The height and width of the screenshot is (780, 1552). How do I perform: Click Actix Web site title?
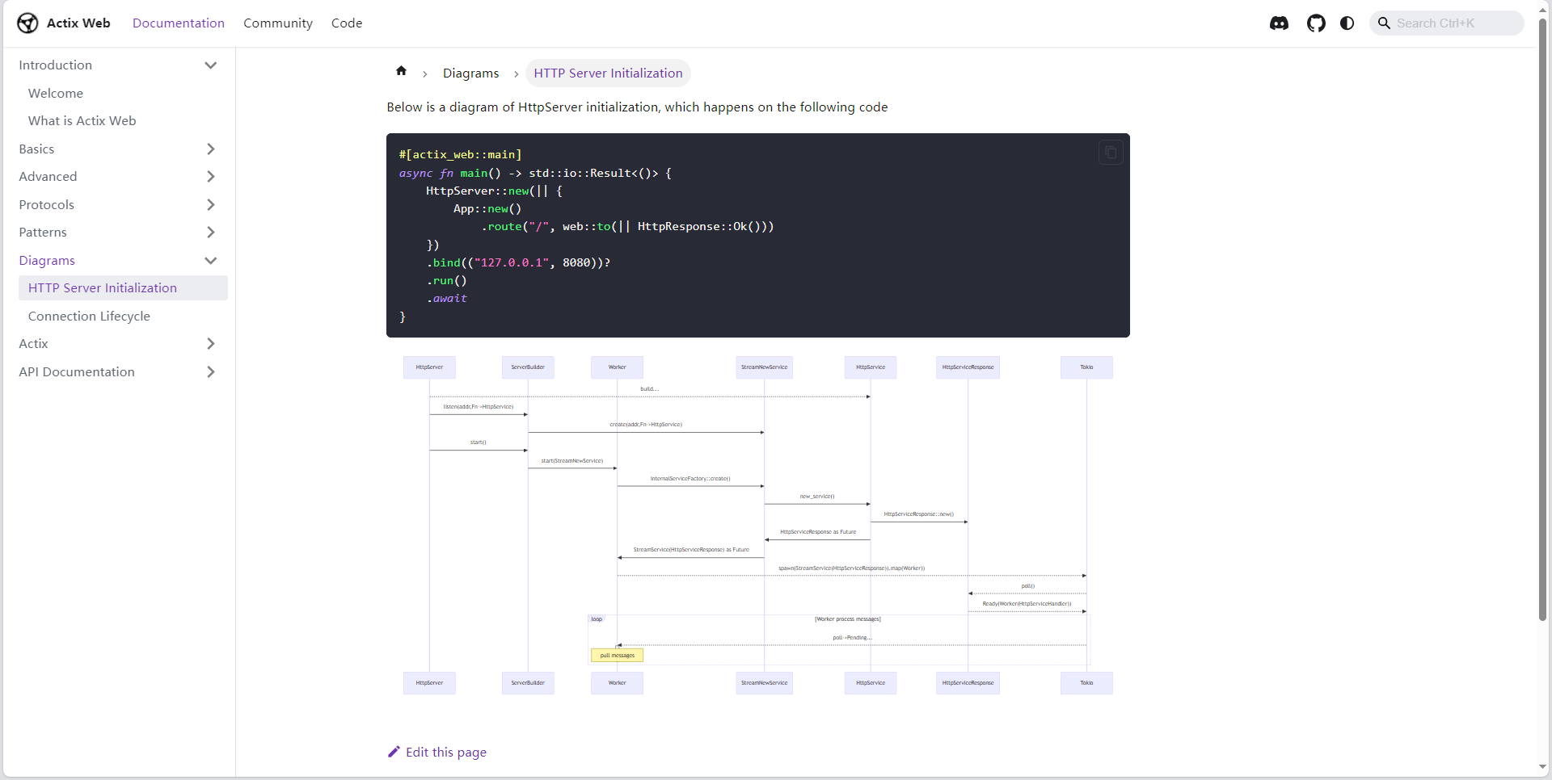tap(78, 23)
